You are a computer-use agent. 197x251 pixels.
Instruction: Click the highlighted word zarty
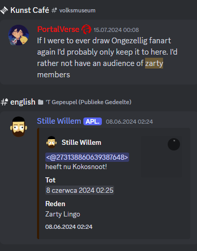154,63
